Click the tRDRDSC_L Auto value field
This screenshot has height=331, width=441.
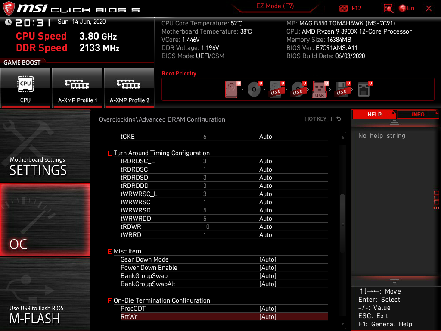point(265,161)
